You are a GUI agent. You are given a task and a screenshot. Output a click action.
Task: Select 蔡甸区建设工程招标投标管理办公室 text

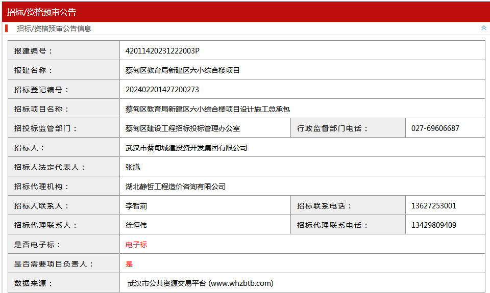pyautogui.click(x=183, y=128)
